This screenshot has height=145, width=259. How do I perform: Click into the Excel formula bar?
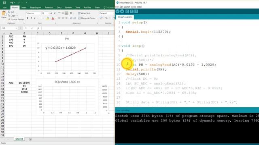(x=78, y=28)
